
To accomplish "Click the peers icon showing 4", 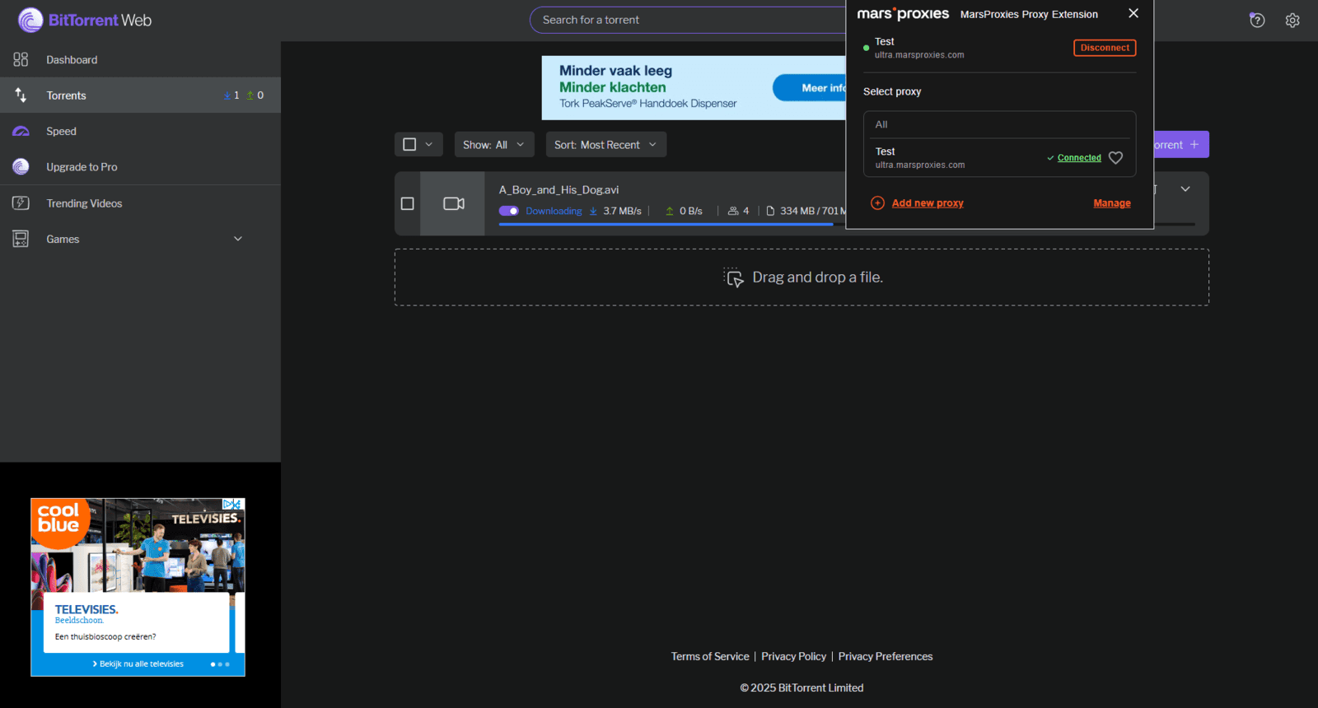I will (x=733, y=211).
